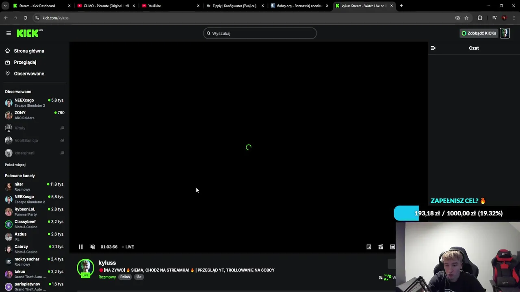The image size is (520, 292).
Task: Unmute the stream with speaker icon
Action: pyautogui.click(x=93, y=247)
